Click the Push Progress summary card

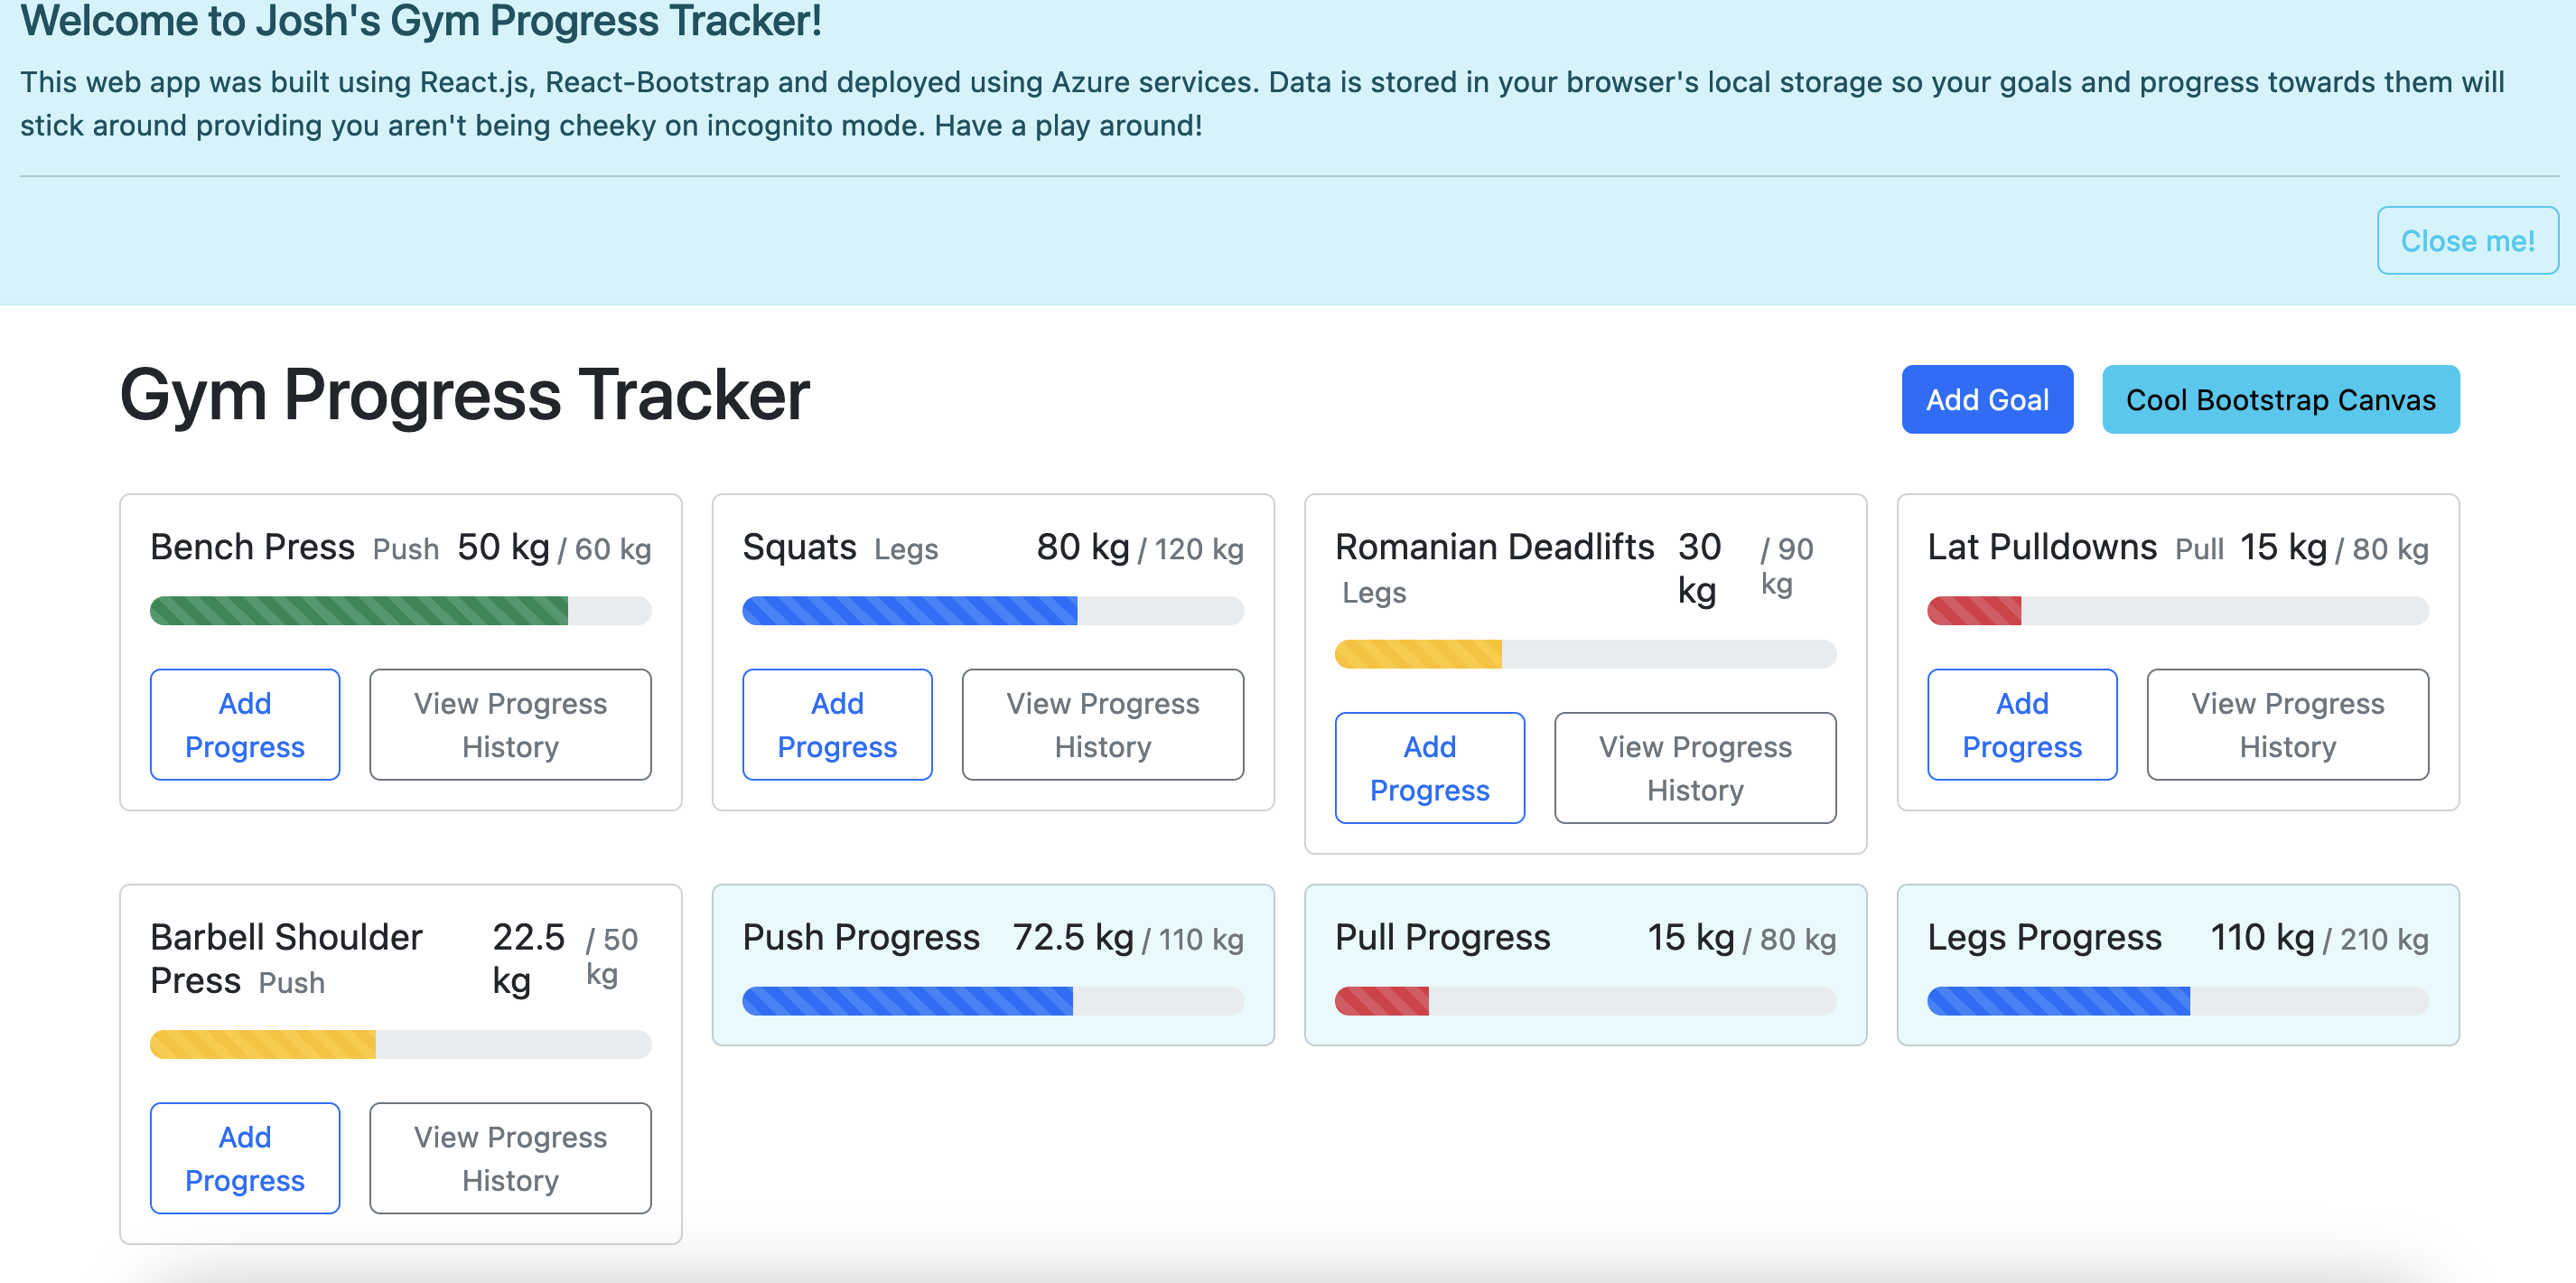(x=992, y=963)
